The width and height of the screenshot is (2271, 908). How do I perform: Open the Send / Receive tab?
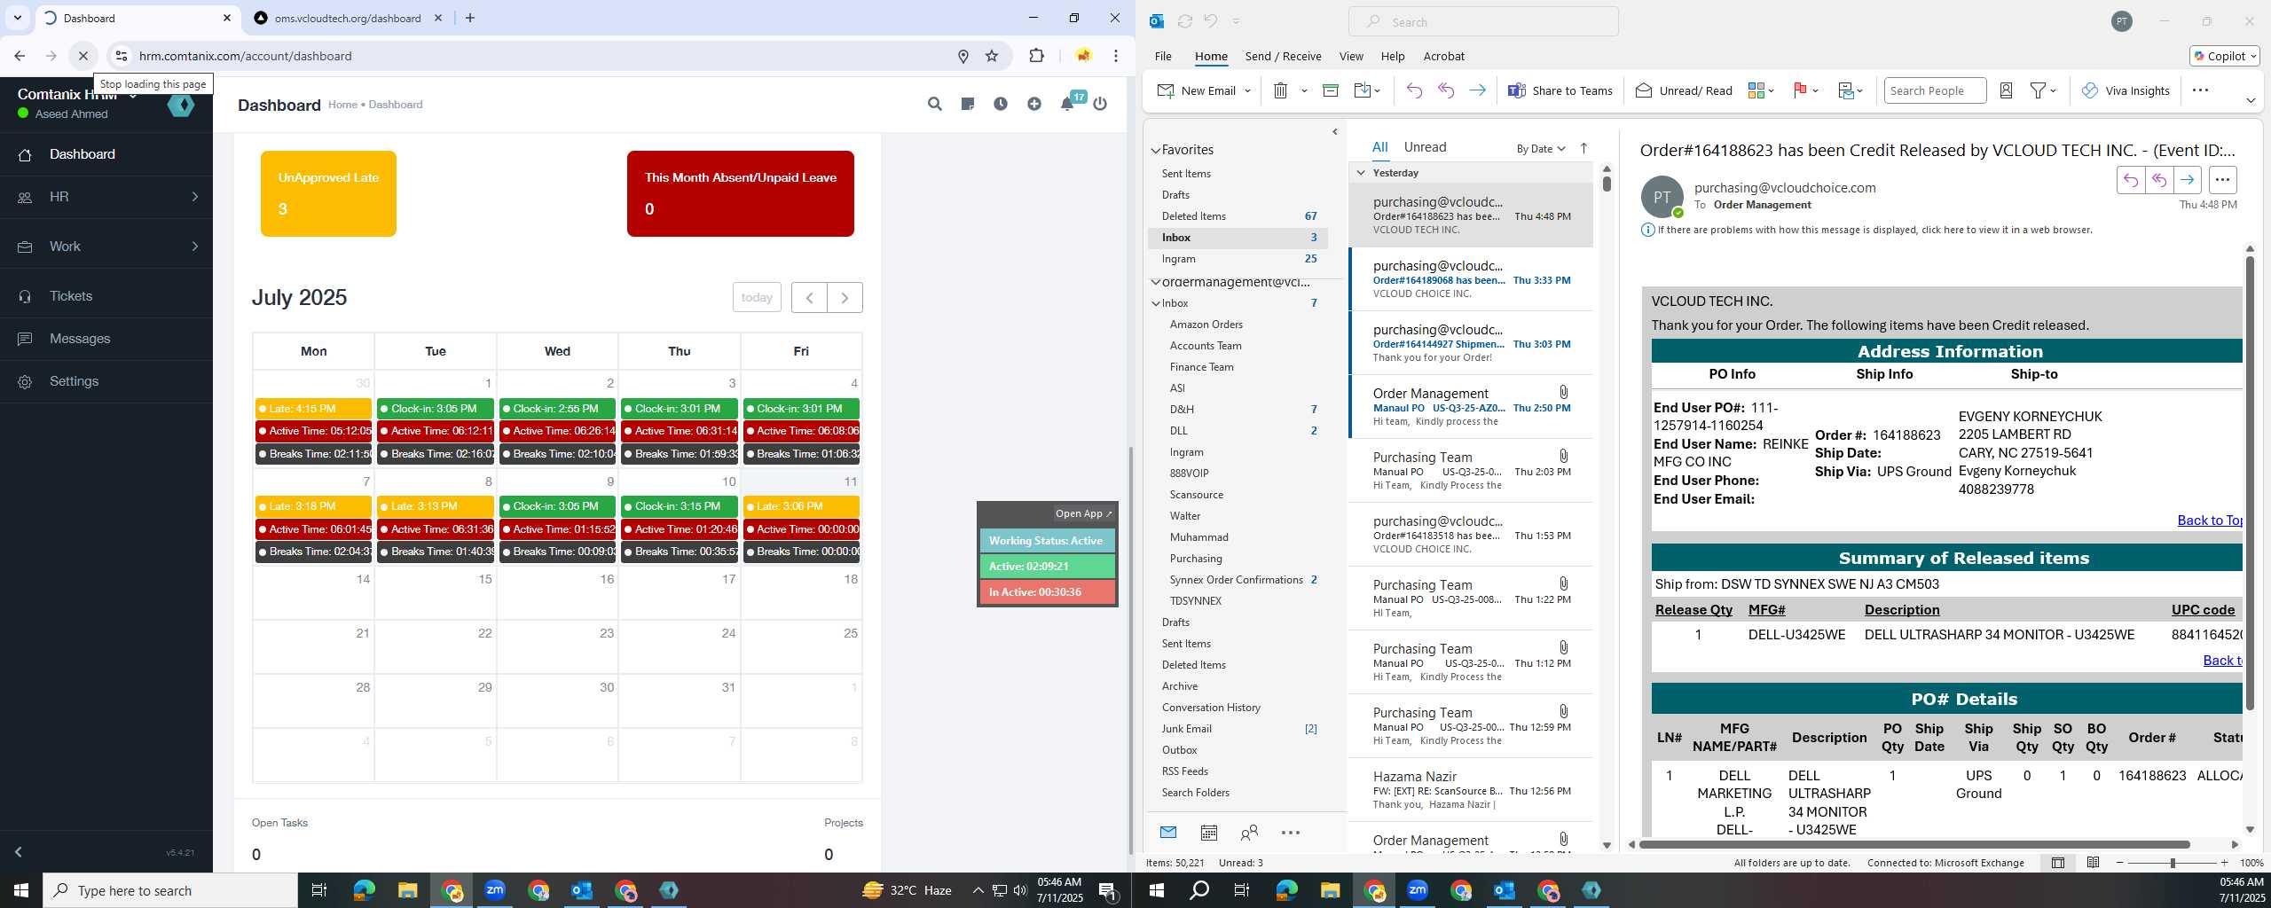pyautogui.click(x=1283, y=56)
